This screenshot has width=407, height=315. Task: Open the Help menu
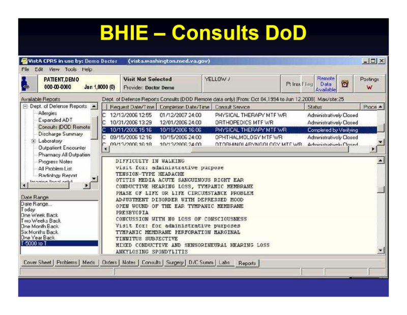[87, 69]
